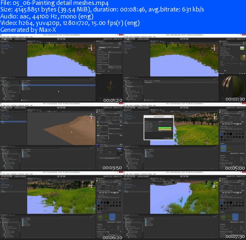Close the Add Detail Mesh dialog

pyautogui.click(x=172, y=117)
